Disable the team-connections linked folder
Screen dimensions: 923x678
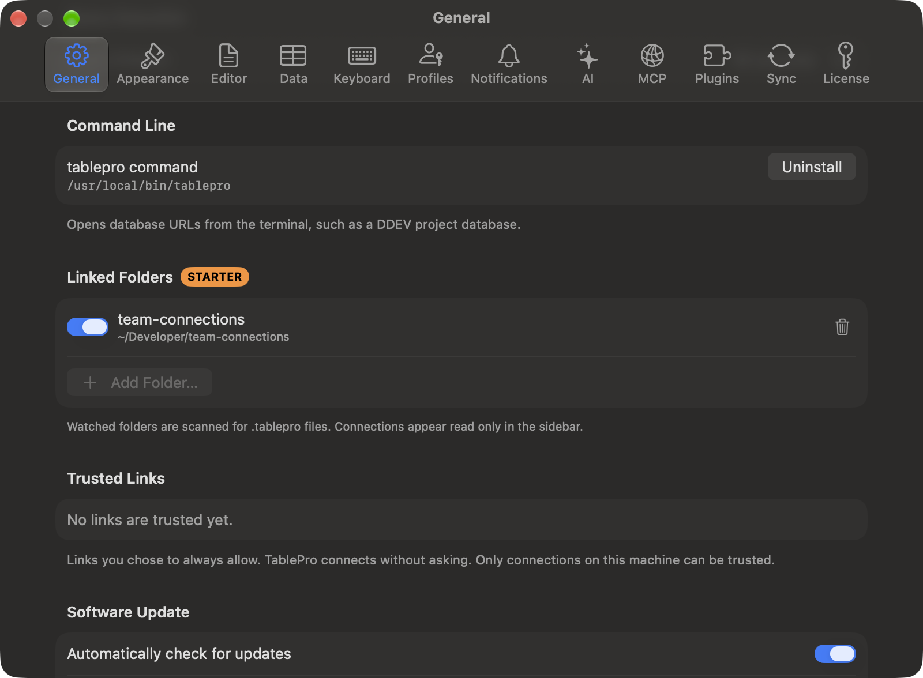88,327
